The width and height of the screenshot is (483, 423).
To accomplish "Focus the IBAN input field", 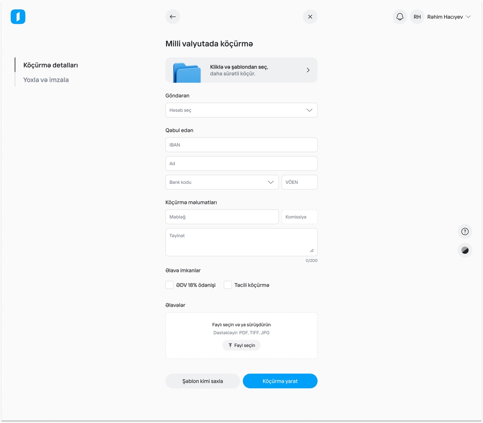I will tap(241, 145).
